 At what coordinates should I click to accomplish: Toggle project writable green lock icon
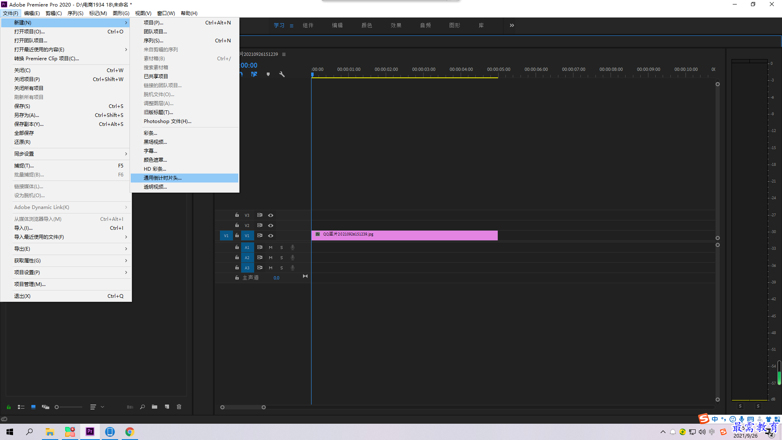pyautogui.click(x=9, y=407)
